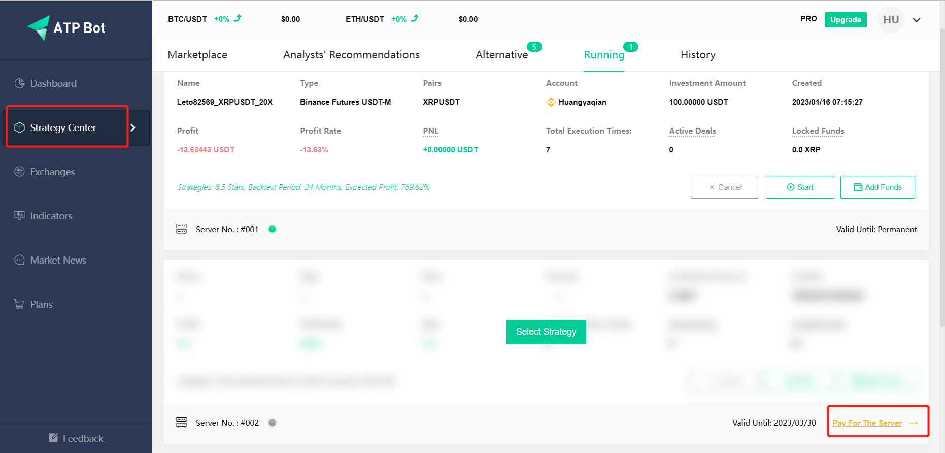945x453 pixels.
Task: Click the Select Strategy button
Action: point(546,332)
